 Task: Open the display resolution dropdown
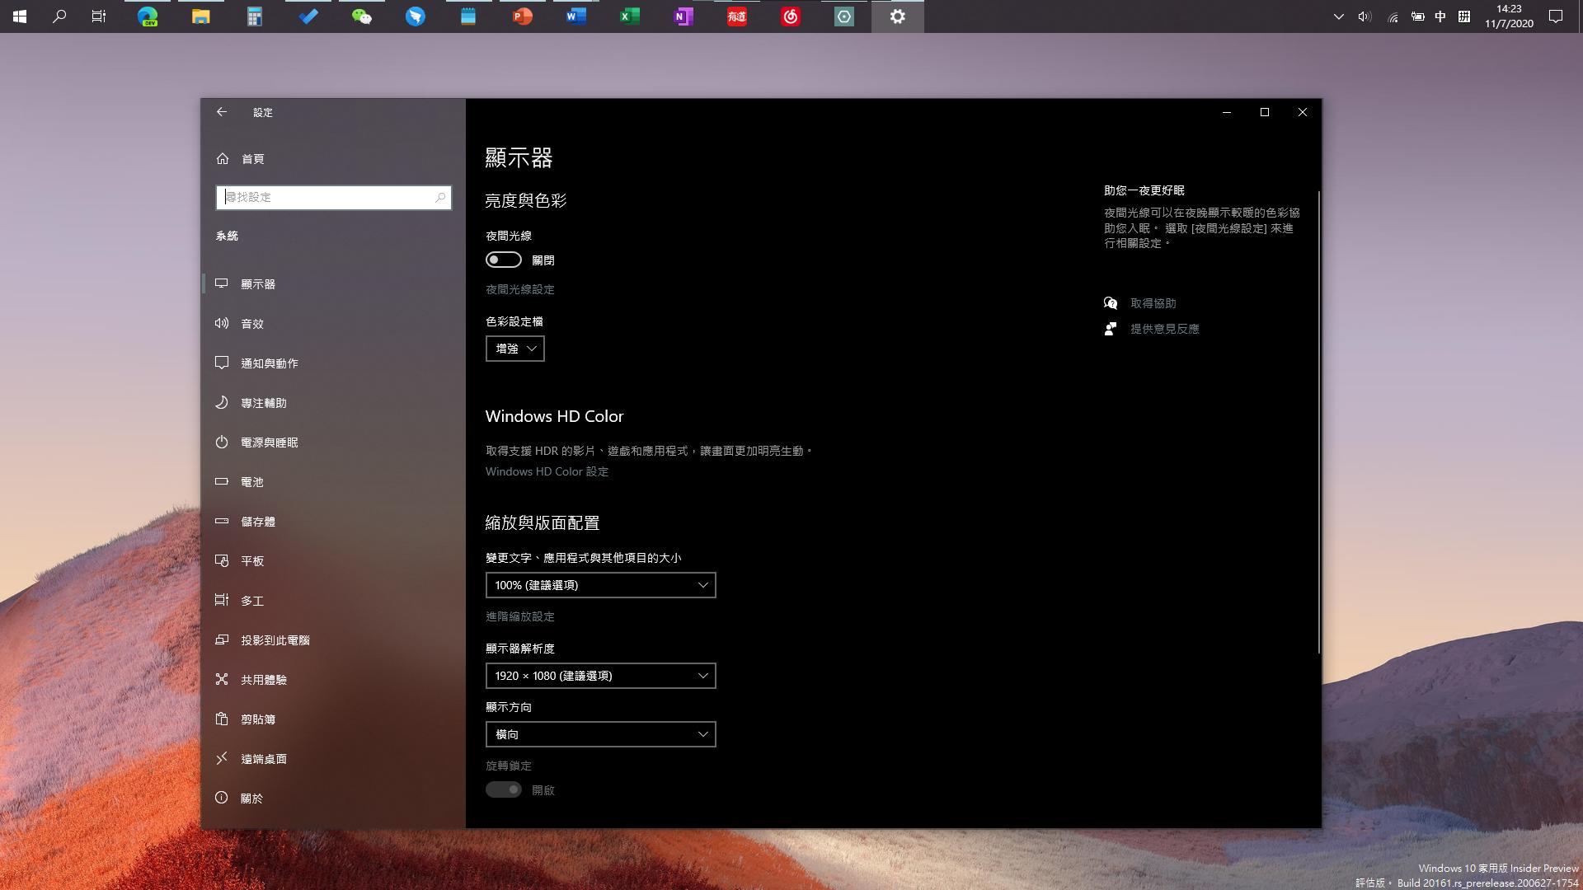(x=600, y=675)
